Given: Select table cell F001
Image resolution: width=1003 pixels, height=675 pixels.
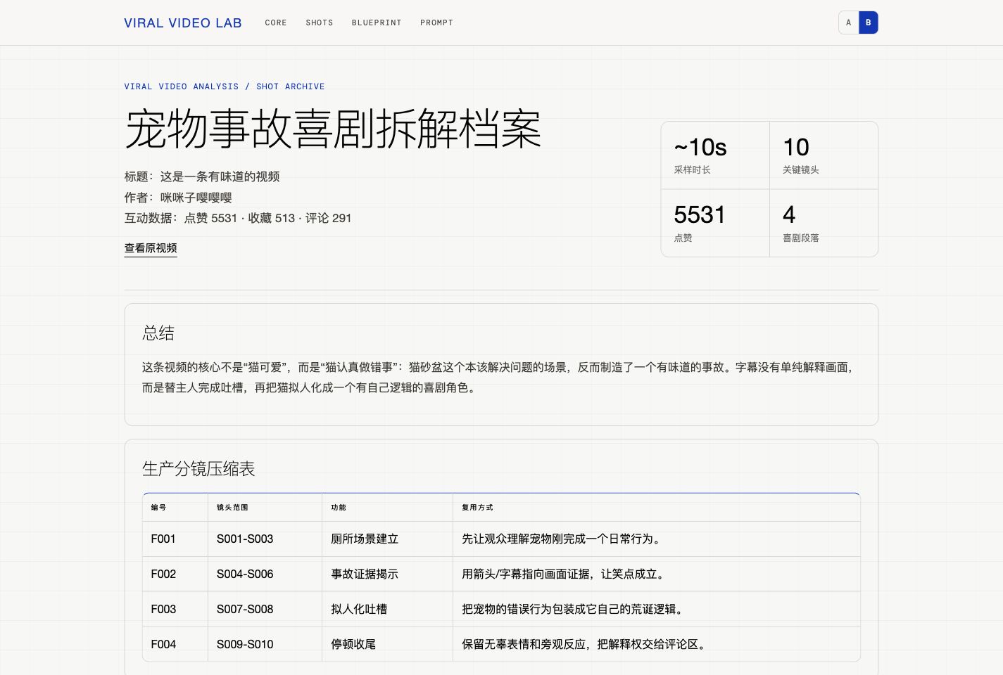Looking at the screenshot, I should pyautogui.click(x=175, y=539).
